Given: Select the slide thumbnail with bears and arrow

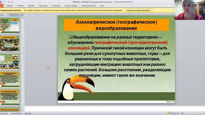Looking at the screenshot, I should 10,62.
